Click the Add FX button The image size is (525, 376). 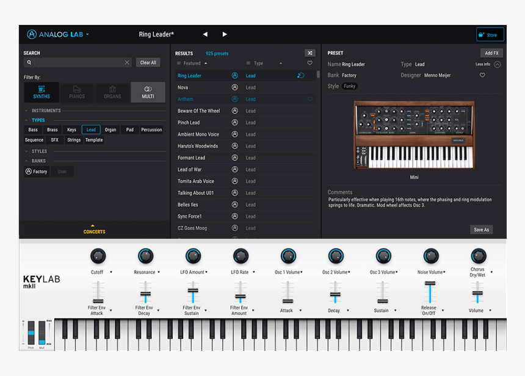(x=491, y=53)
